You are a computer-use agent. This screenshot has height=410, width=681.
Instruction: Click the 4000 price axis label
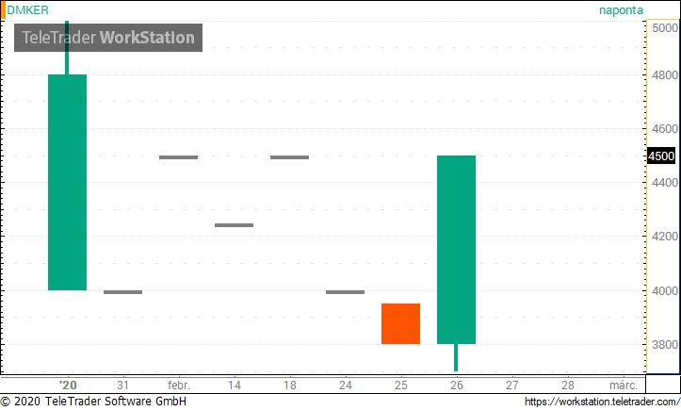pos(664,290)
